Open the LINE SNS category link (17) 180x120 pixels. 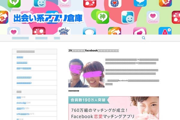pyautogui.click(x=23, y=114)
